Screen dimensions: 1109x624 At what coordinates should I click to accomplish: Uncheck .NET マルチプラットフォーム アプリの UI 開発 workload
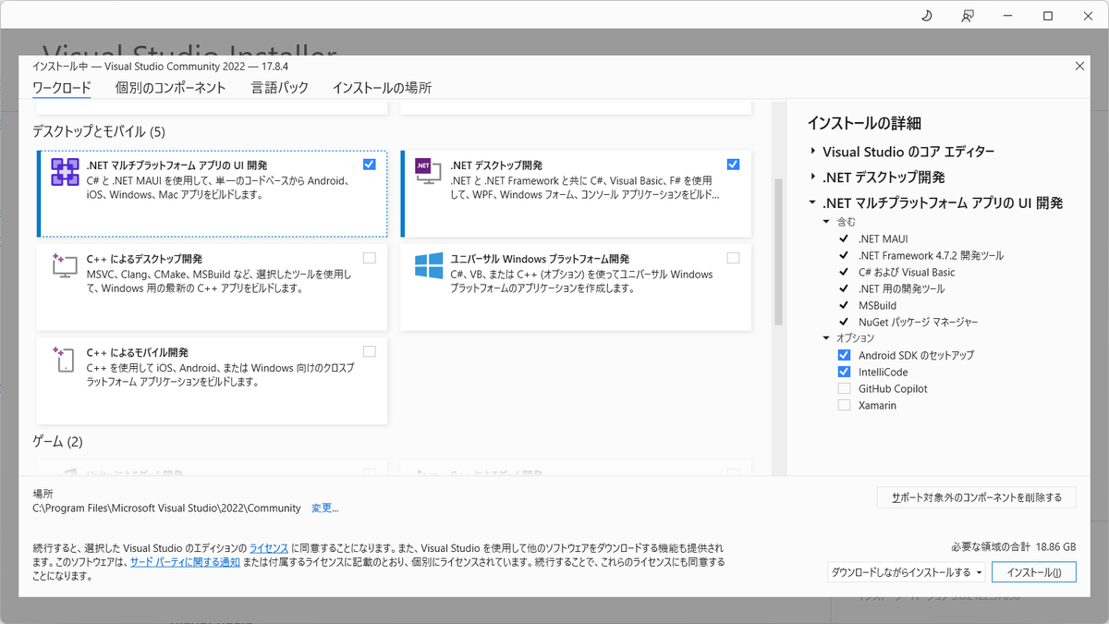(x=370, y=165)
